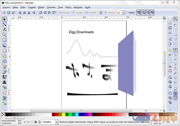180x126 pixels.
Task: Open the Filtros menu
Action: tap(68, 7)
